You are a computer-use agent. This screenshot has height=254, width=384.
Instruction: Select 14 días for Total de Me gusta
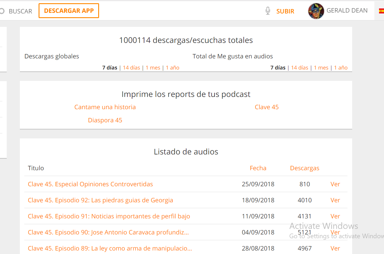point(300,68)
